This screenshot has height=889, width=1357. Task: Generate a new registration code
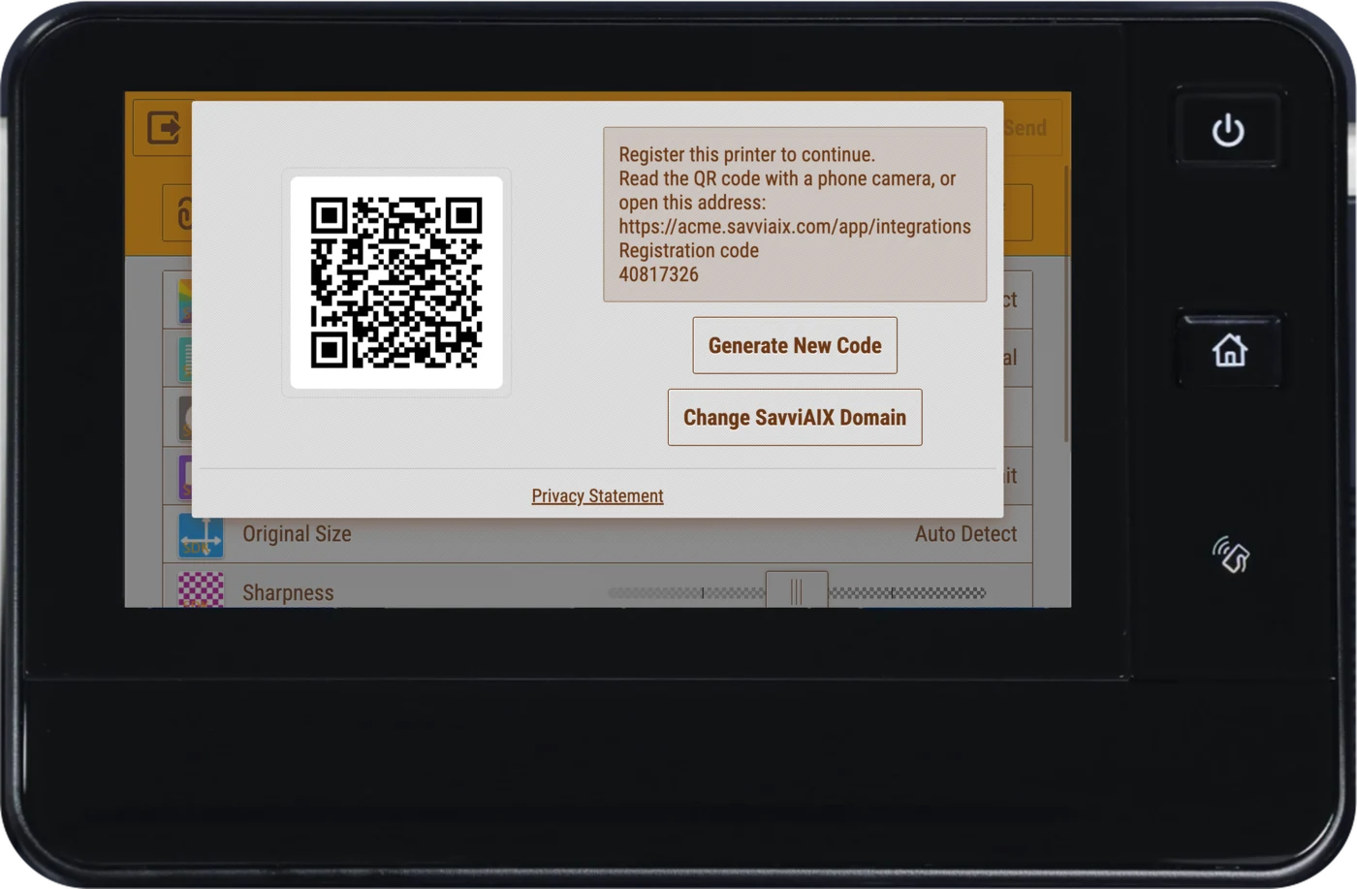click(795, 345)
